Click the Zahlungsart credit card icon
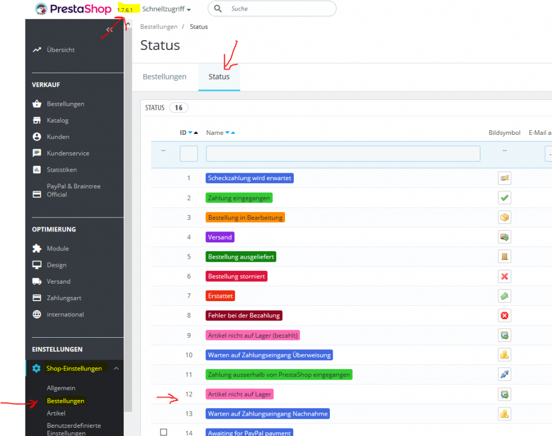 pos(37,298)
